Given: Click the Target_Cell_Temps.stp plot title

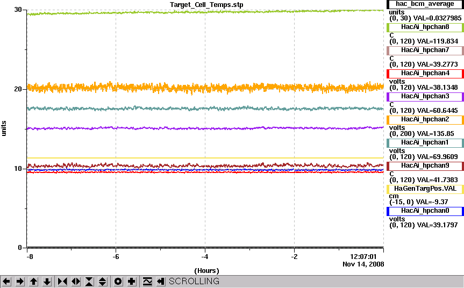Looking at the screenshot, I should [206, 5].
